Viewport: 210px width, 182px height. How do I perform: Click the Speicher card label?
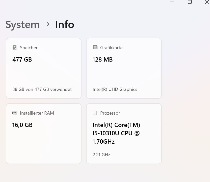(x=29, y=48)
